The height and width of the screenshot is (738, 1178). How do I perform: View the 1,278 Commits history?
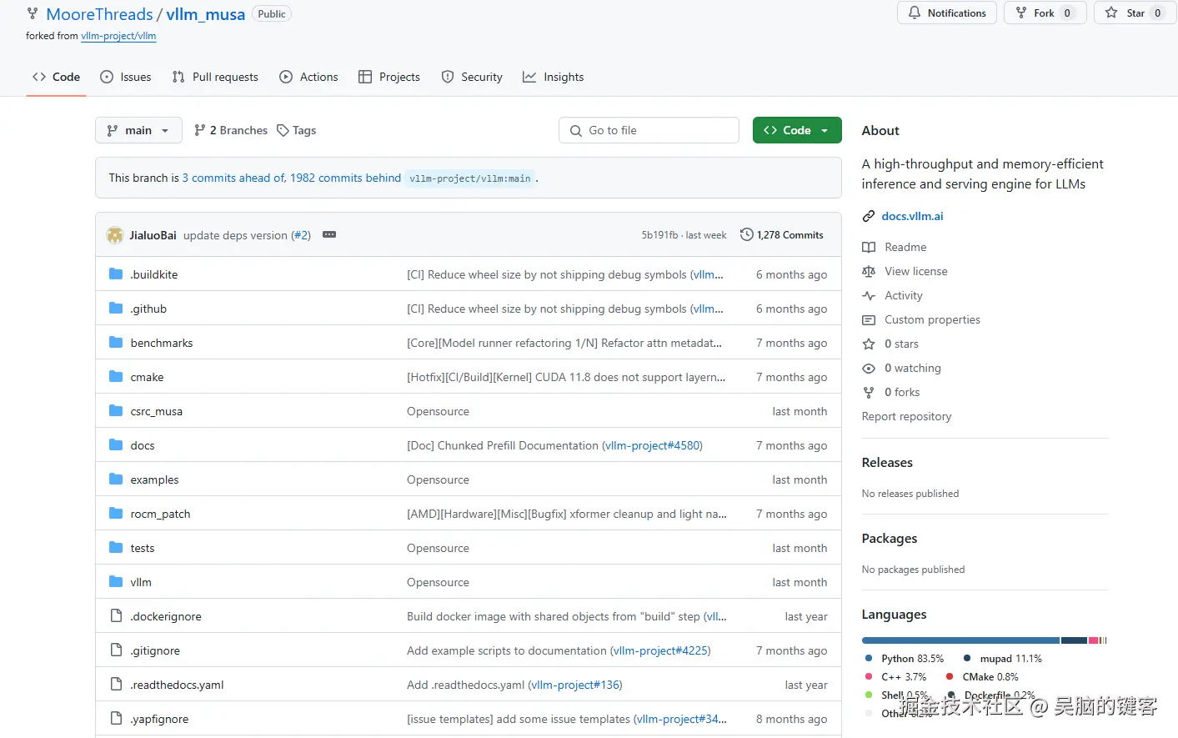pos(782,235)
